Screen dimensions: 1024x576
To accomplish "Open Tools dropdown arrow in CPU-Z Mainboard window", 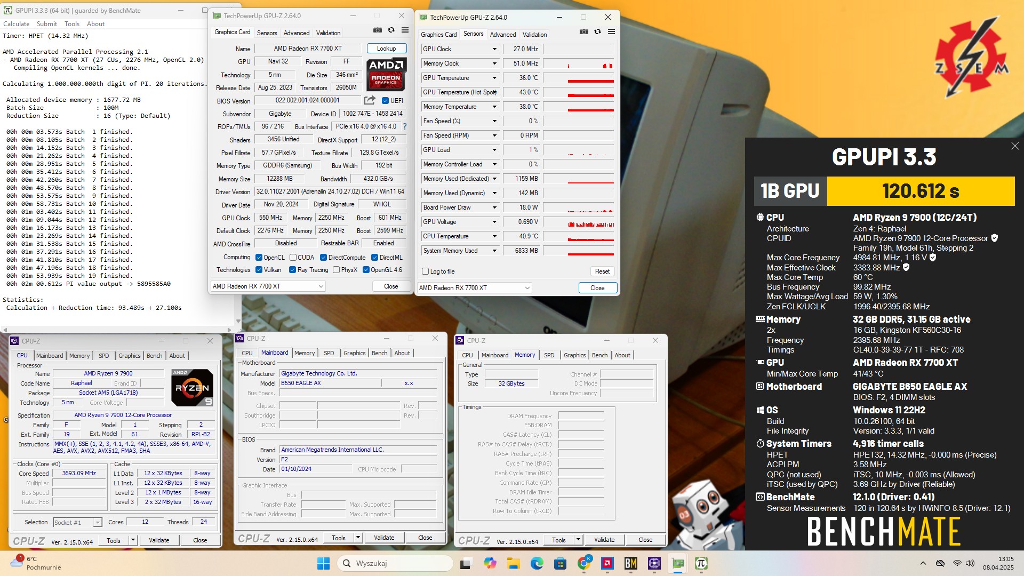I will coord(358,538).
